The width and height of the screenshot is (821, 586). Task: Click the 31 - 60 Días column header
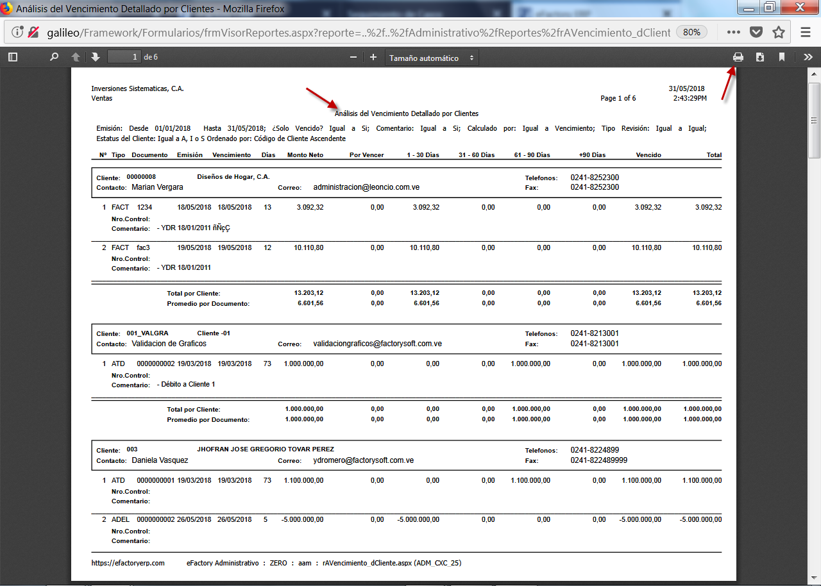[x=477, y=155]
